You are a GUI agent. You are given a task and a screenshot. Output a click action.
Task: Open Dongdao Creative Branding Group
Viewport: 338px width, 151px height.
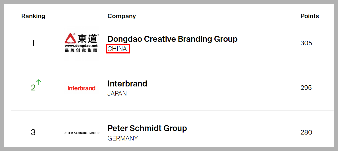[x=172, y=39]
